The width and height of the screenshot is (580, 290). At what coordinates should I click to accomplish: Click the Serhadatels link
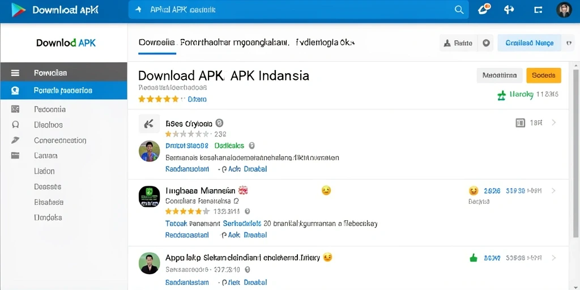(242, 223)
